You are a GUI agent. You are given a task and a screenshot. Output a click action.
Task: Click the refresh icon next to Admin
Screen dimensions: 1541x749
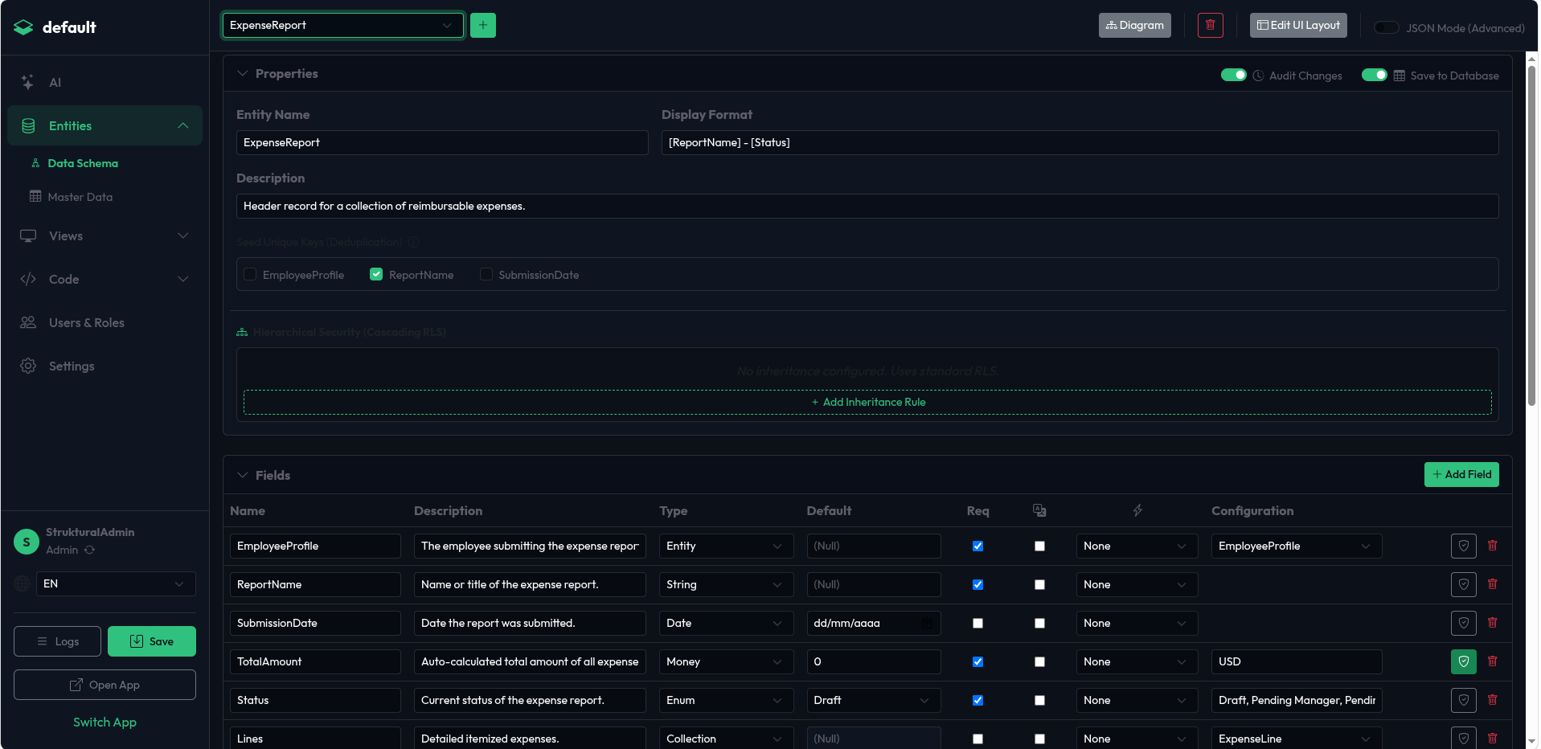coord(90,550)
